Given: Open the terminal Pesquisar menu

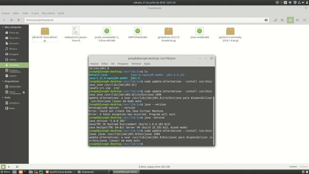Looking at the screenshot, I should tap(123, 64).
